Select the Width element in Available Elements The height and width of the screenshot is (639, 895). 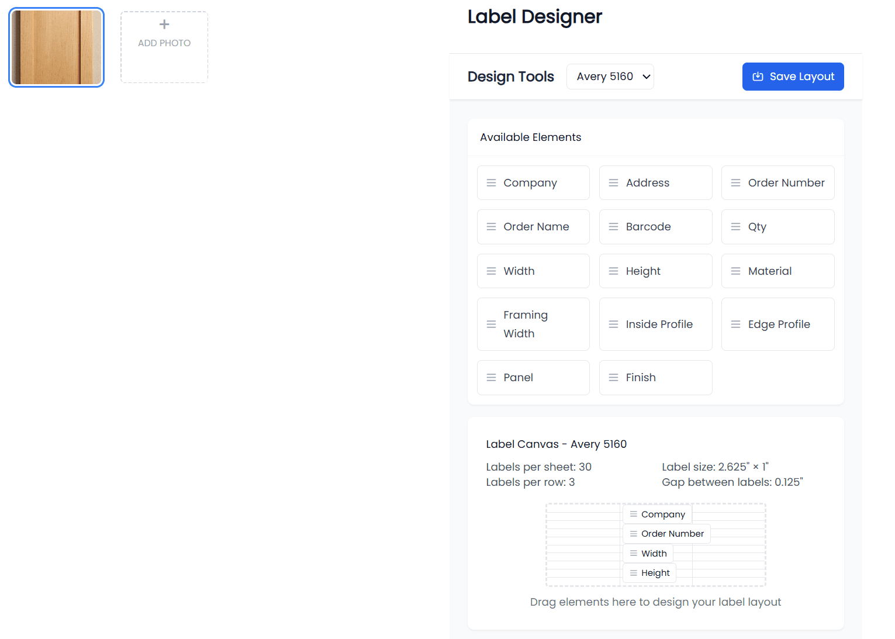click(x=519, y=271)
